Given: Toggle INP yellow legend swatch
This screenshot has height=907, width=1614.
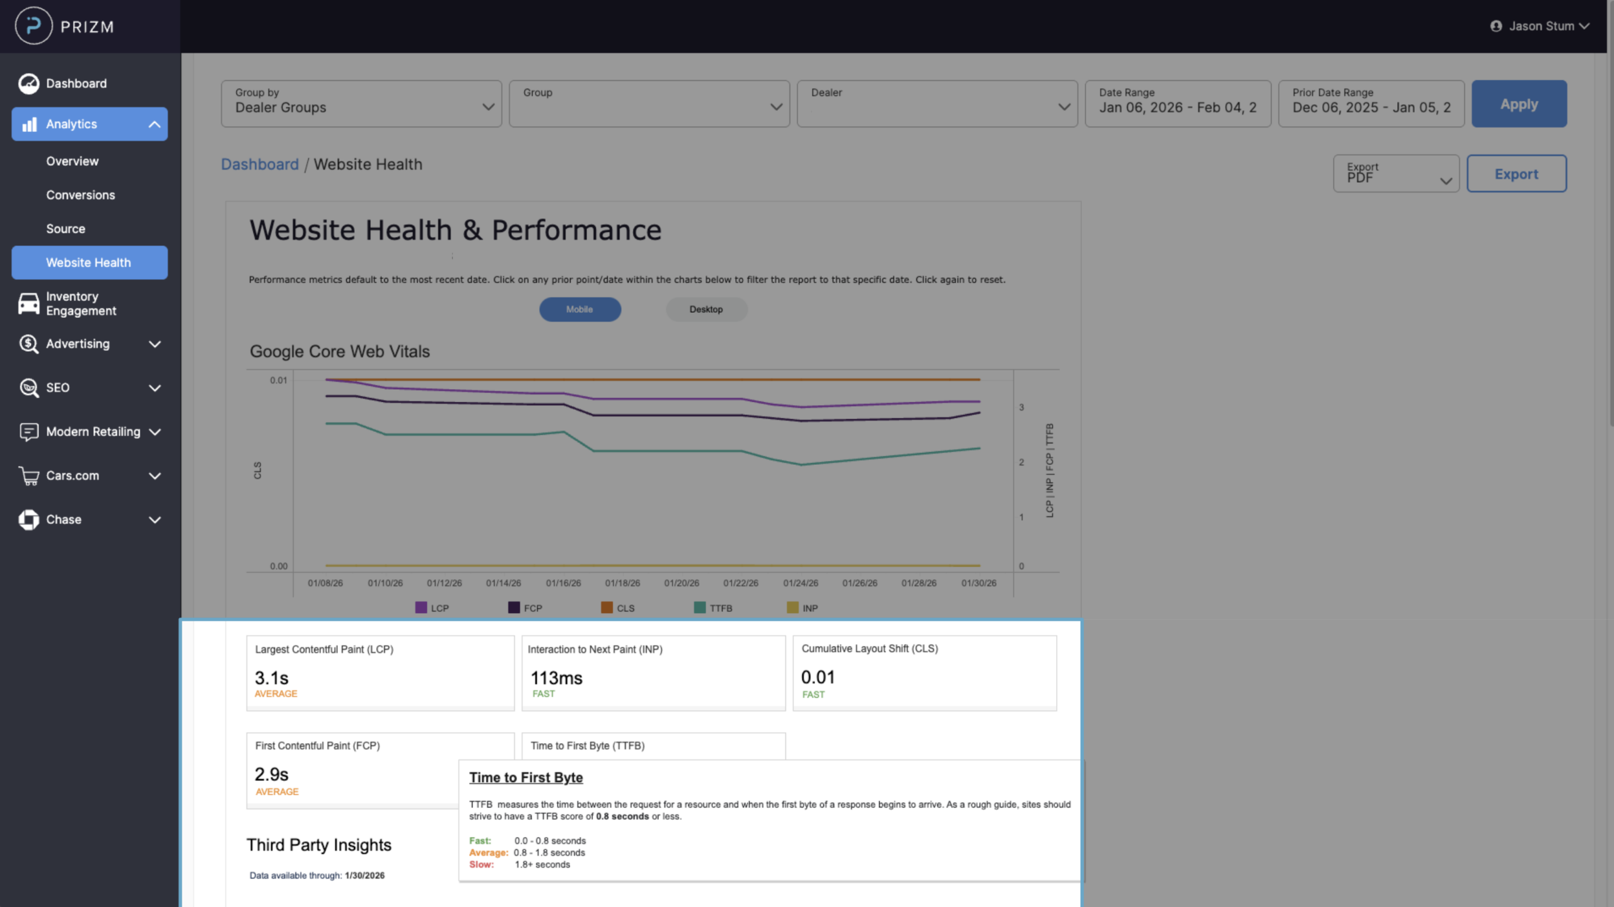Looking at the screenshot, I should tap(792, 607).
